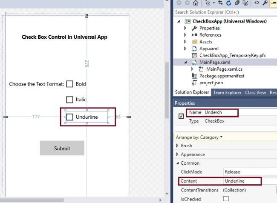Click the right margin chain-link anchor in designer
This screenshot has height=203, width=277.
click(129, 117)
